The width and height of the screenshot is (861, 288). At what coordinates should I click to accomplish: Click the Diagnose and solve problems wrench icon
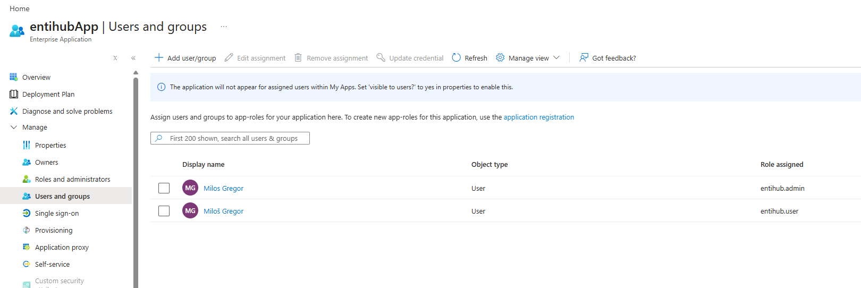click(14, 111)
